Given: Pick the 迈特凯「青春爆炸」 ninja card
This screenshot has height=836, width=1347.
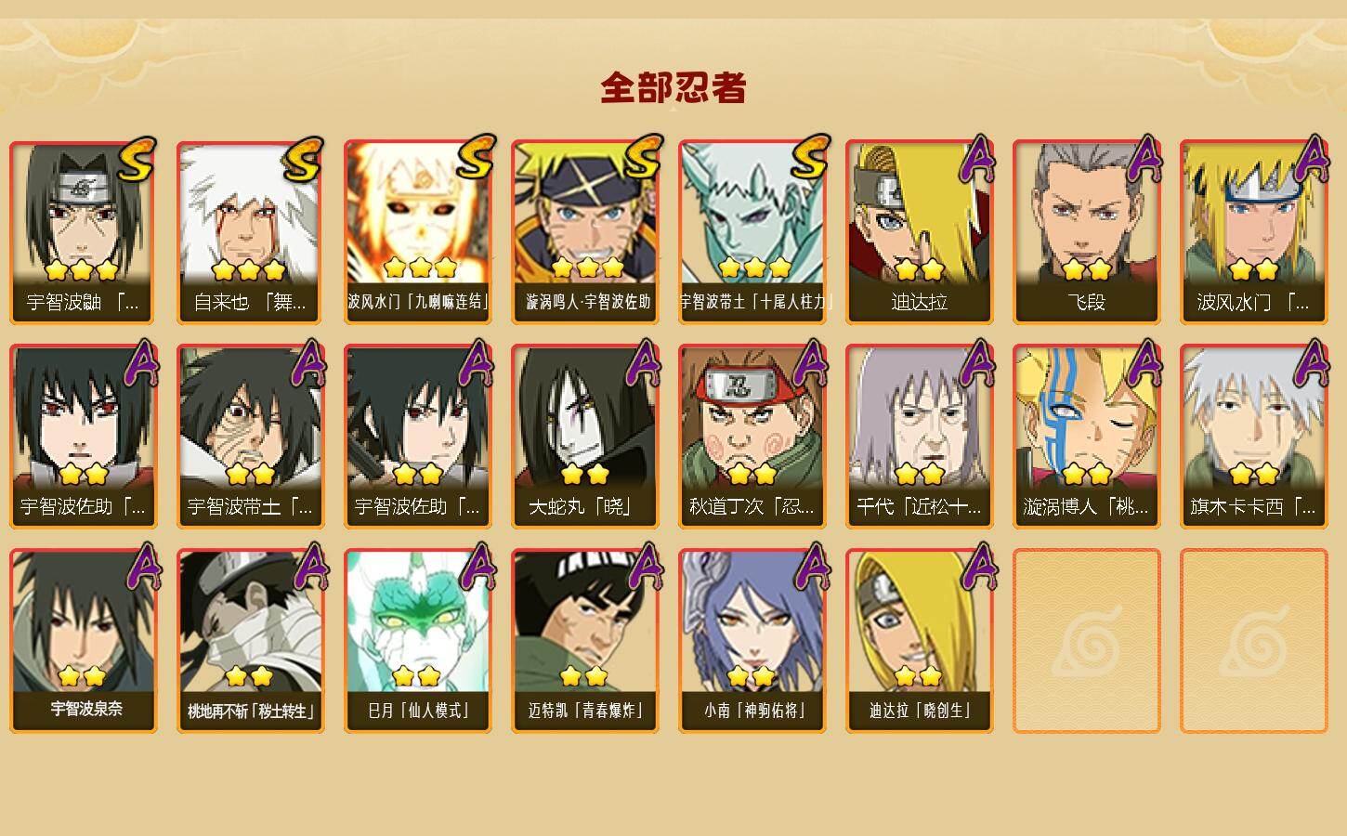Looking at the screenshot, I should pos(584,641).
